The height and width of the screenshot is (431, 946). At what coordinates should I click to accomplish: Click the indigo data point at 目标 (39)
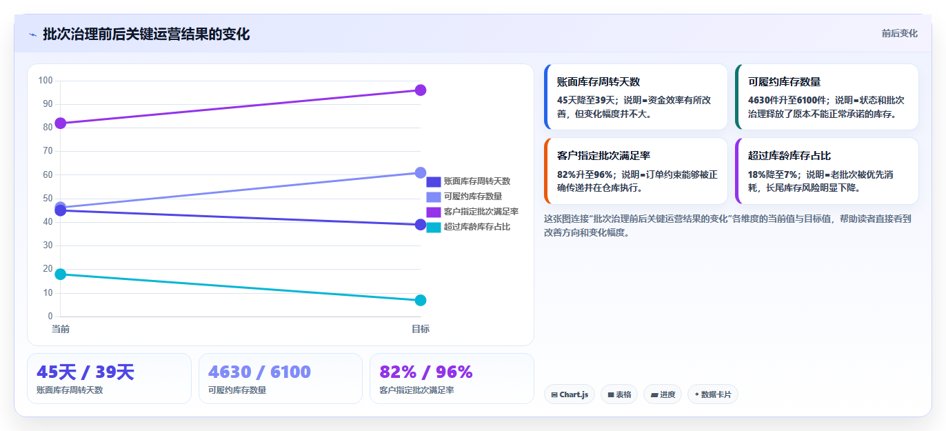[421, 225]
